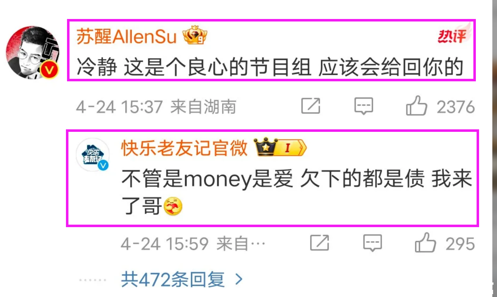Viewport: 497px width, 297px height.
Task: Tap the red 热评 hot comment badge
Action: tap(454, 35)
